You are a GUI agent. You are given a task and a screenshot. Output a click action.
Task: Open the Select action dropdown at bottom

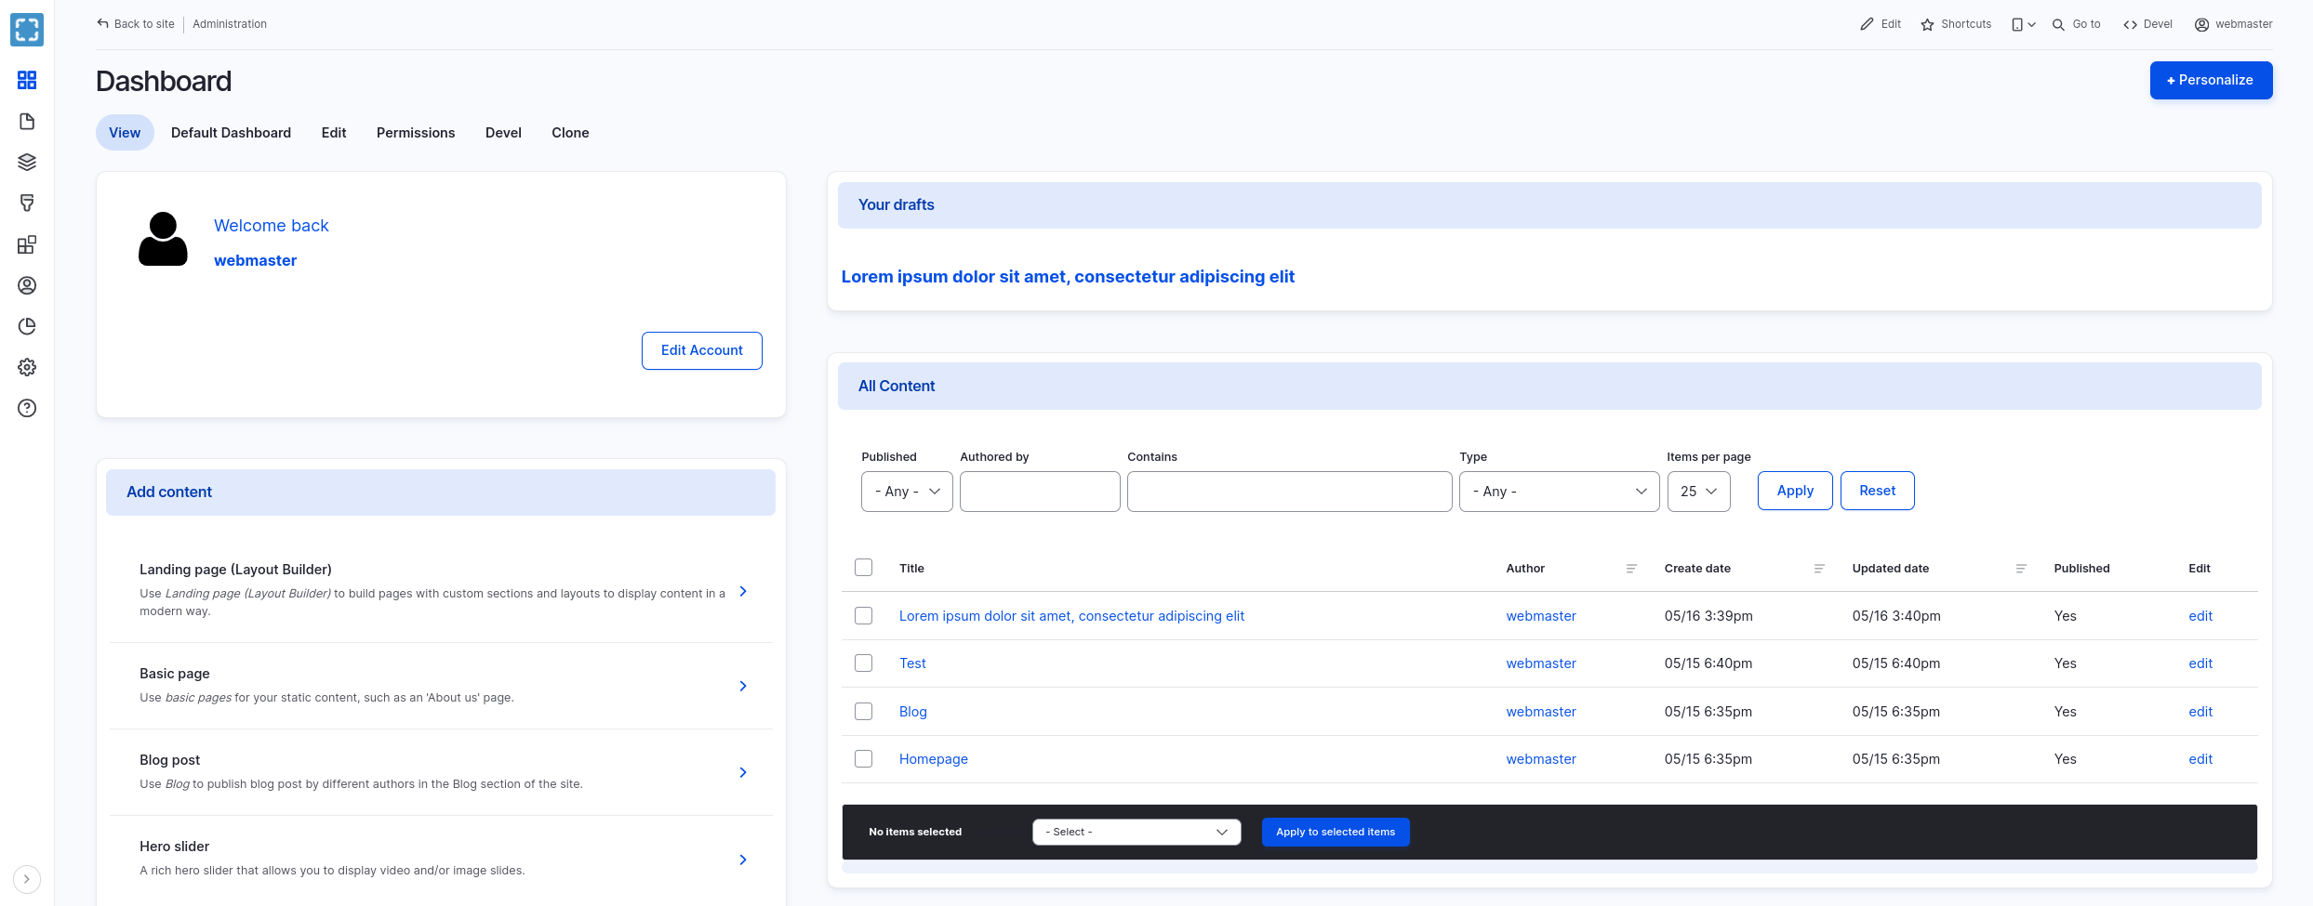click(1136, 832)
